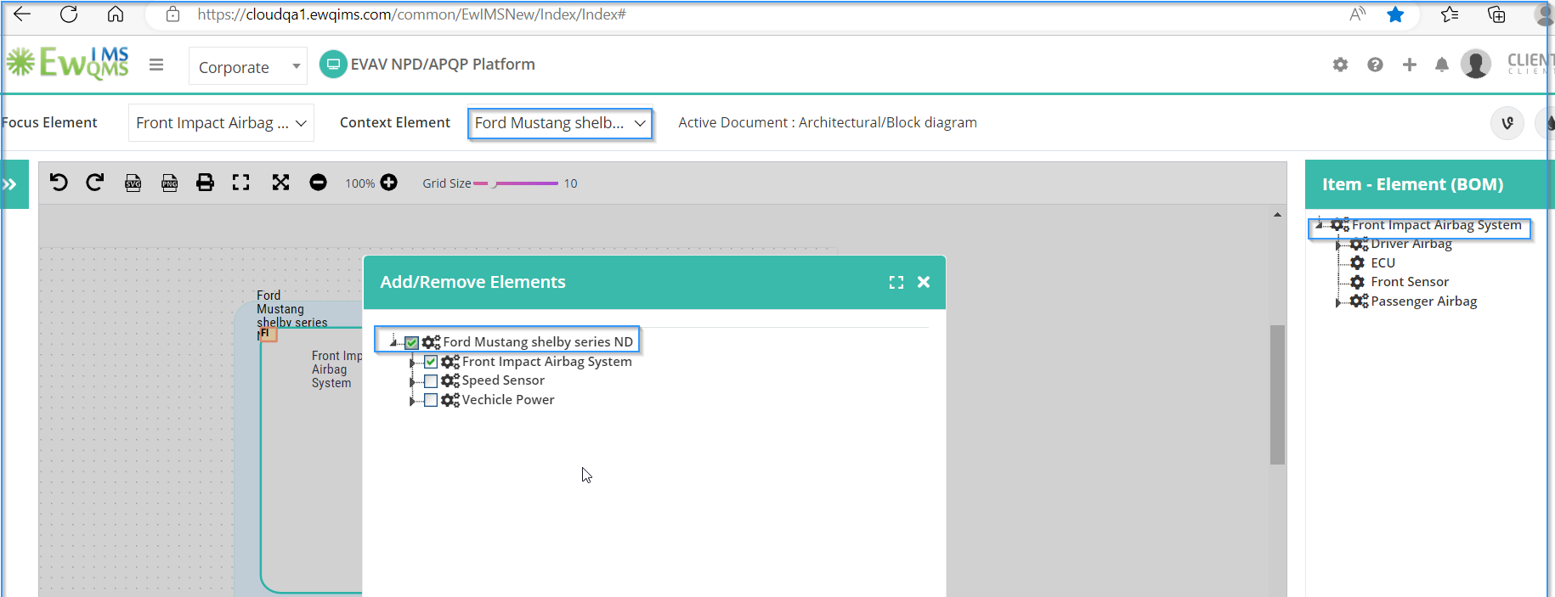Export the diagram as PNG
1555x597 pixels.
point(170,183)
